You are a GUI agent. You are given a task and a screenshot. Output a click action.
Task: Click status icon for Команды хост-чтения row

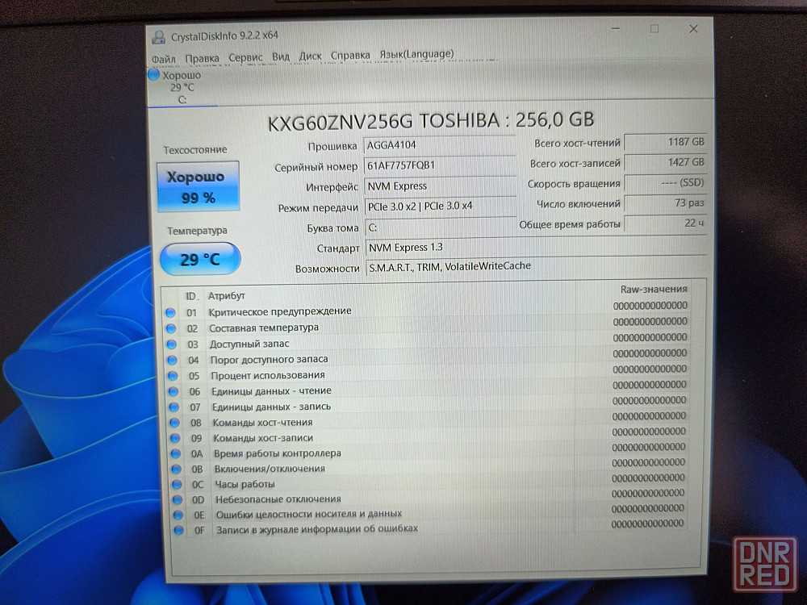pyautogui.click(x=174, y=423)
